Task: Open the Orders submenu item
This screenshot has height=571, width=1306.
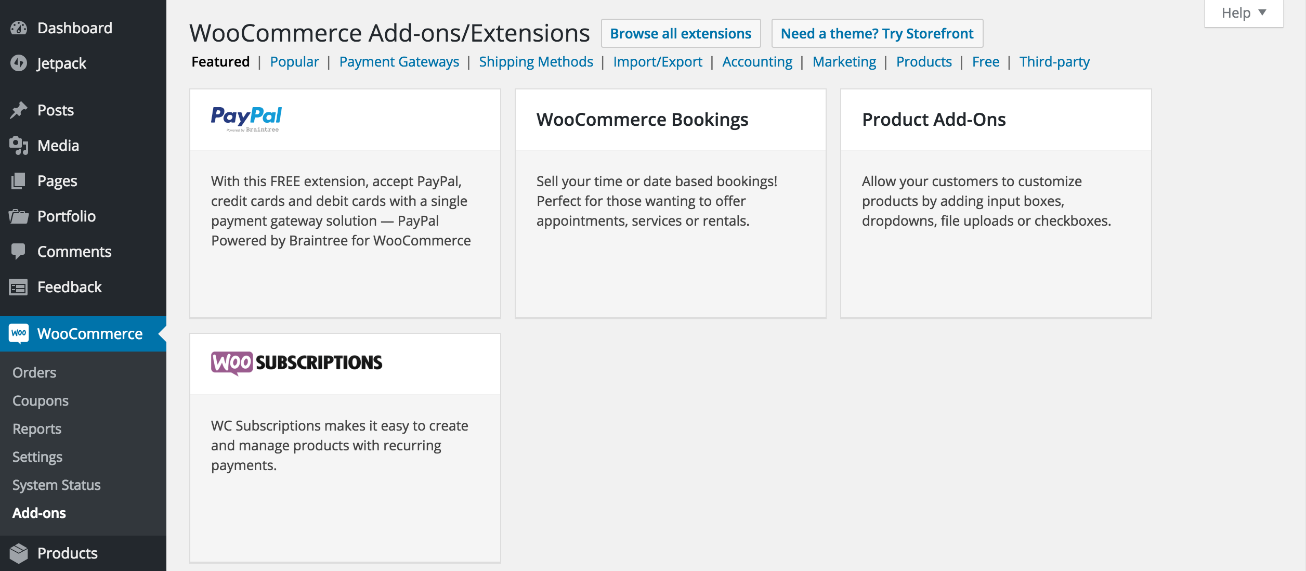Action: [34, 372]
